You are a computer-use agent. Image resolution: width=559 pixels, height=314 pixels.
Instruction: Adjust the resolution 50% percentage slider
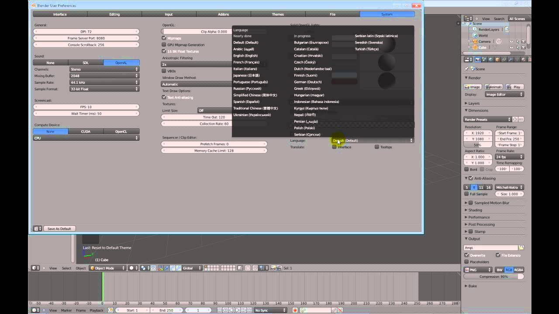[477, 145]
